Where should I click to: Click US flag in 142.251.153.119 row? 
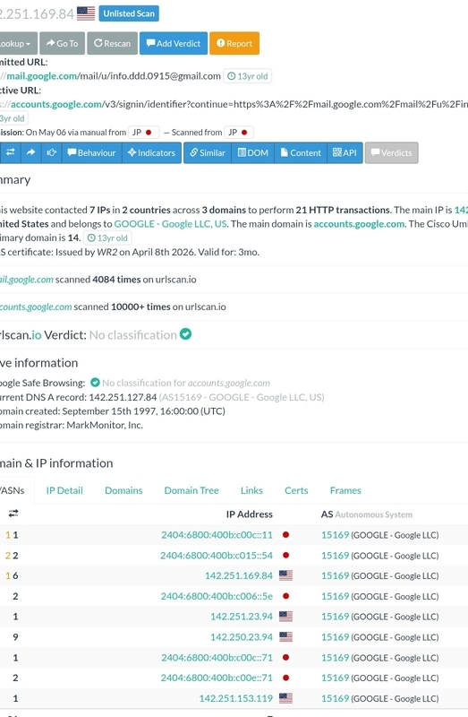[285, 698]
